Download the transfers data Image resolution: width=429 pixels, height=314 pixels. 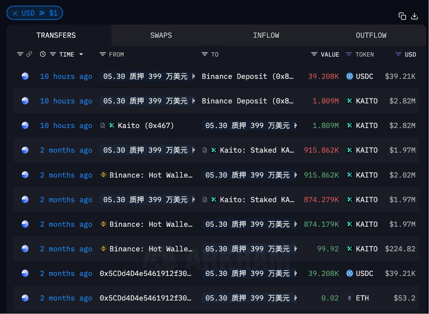coord(414,16)
